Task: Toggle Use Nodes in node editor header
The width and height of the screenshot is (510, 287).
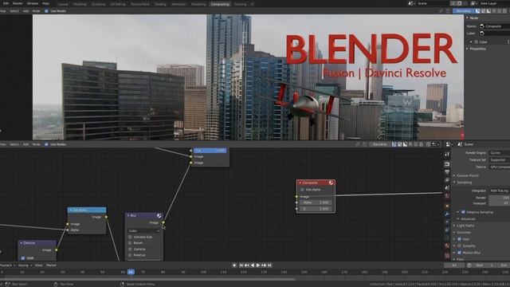Action: point(46,144)
